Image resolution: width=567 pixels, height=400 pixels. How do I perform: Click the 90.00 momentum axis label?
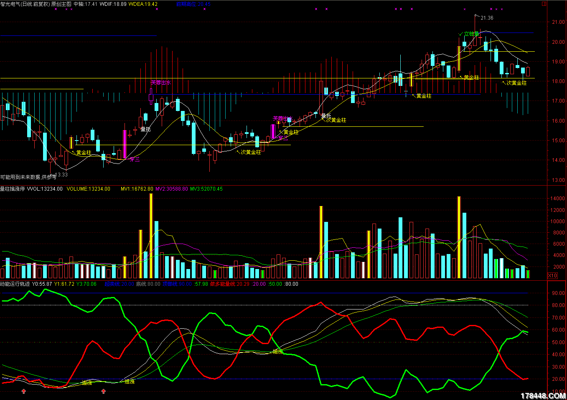(559, 293)
